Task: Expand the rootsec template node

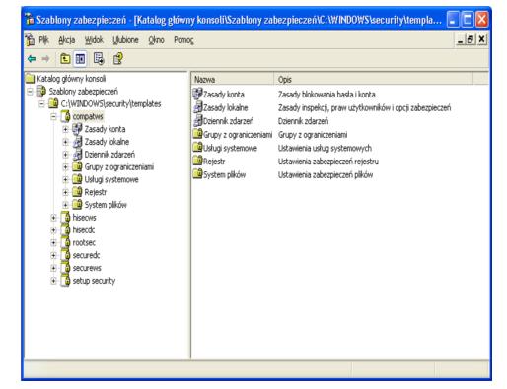Action: 53,242
